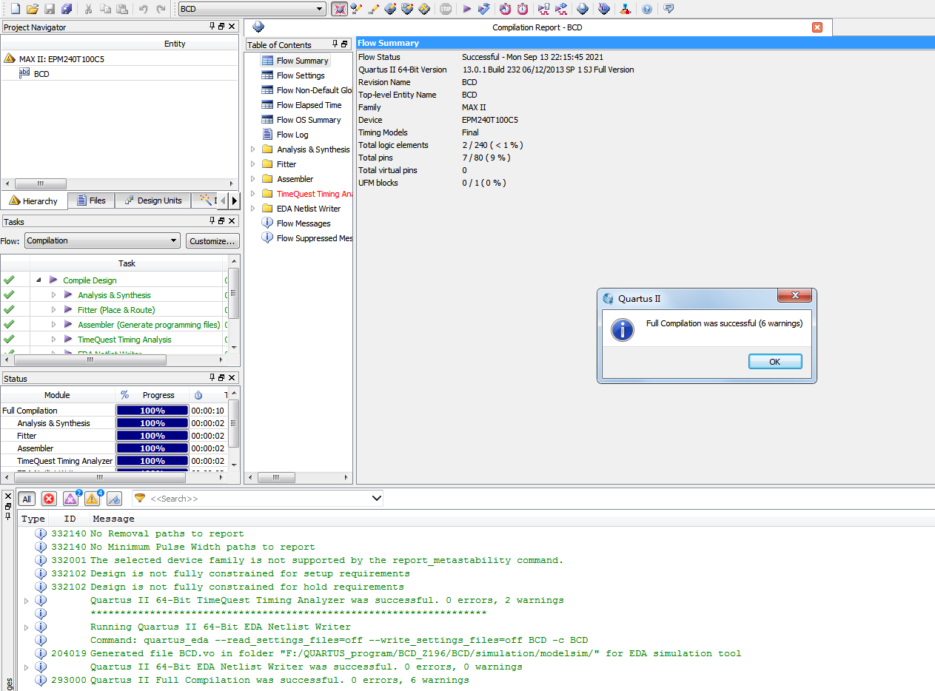Open the Flow Messages report

(303, 223)
